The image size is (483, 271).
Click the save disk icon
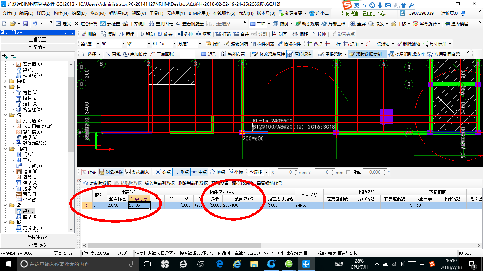click(25, 24)
